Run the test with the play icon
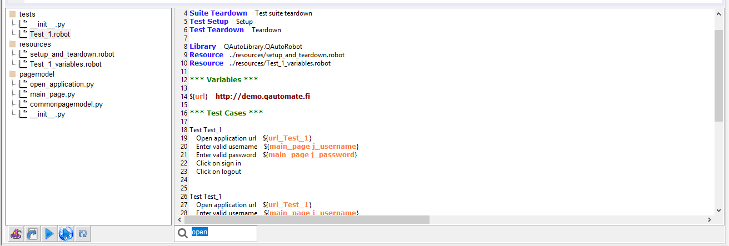 click(49, 234)
